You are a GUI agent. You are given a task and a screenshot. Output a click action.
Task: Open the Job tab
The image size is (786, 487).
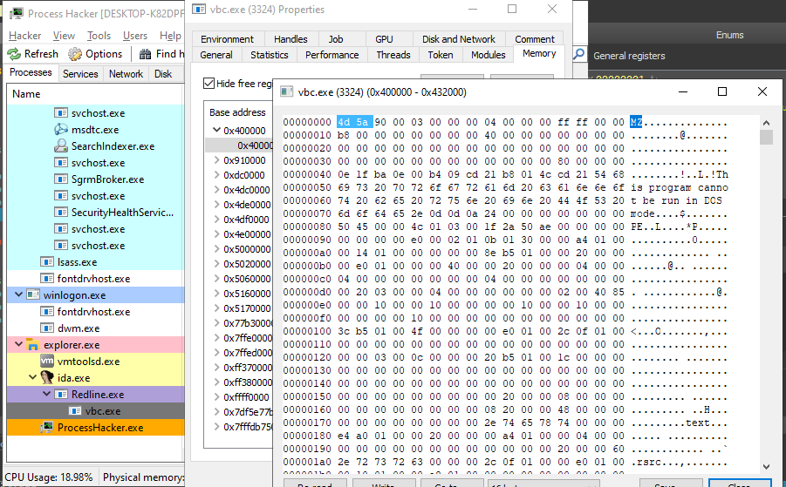point(336,39)
